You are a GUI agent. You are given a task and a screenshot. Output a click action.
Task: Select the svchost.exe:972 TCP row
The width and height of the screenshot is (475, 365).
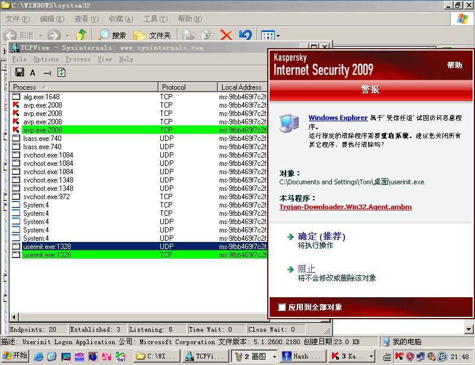pyautogui.click(x=138, y=197)
